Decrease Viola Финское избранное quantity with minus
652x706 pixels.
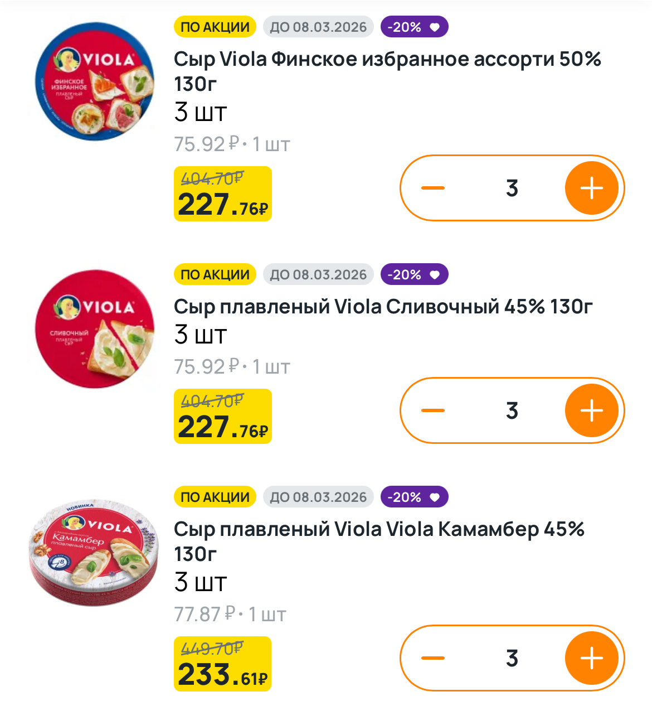pyautogui.click(x=433, y=188)
